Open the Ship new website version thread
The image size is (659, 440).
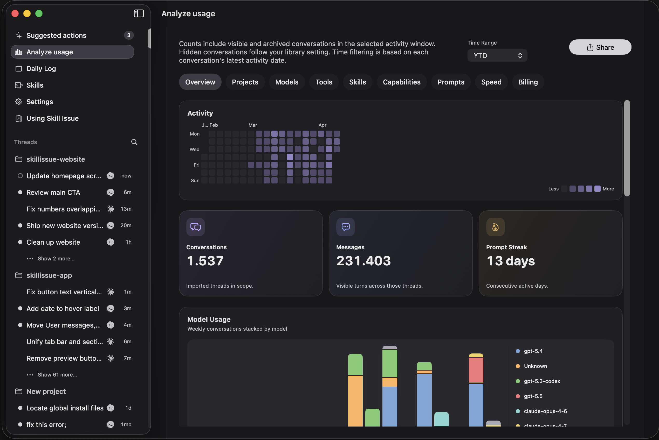coord(72,225)
